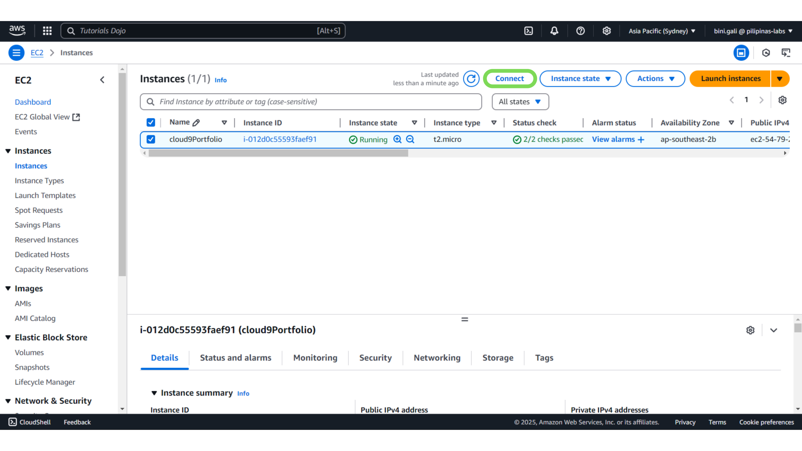Image resolution: width=802 pixels, height=451 pixels.
Task: Edit the Name column pencil icon
Action: coord(196,122)
